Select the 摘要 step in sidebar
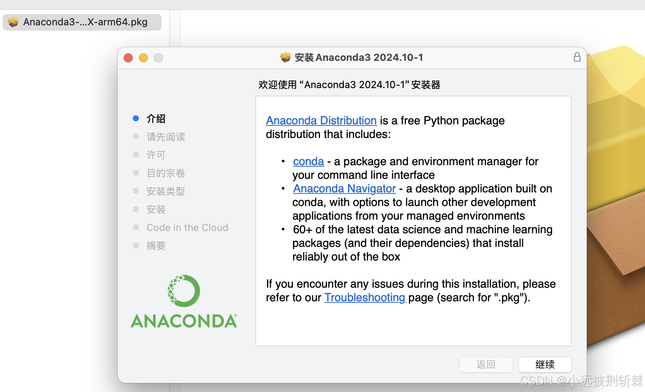Screen dimensions: 645x392 coord(156,246)
